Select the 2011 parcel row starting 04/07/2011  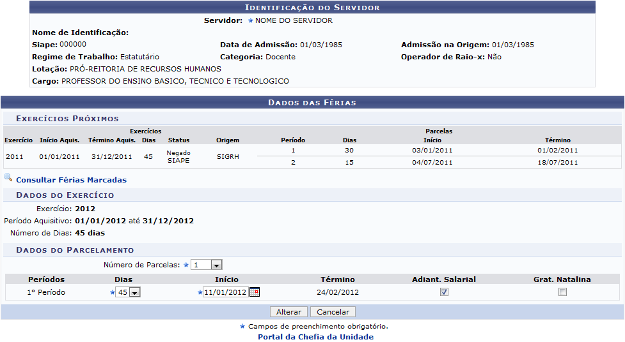coord(432,163)
